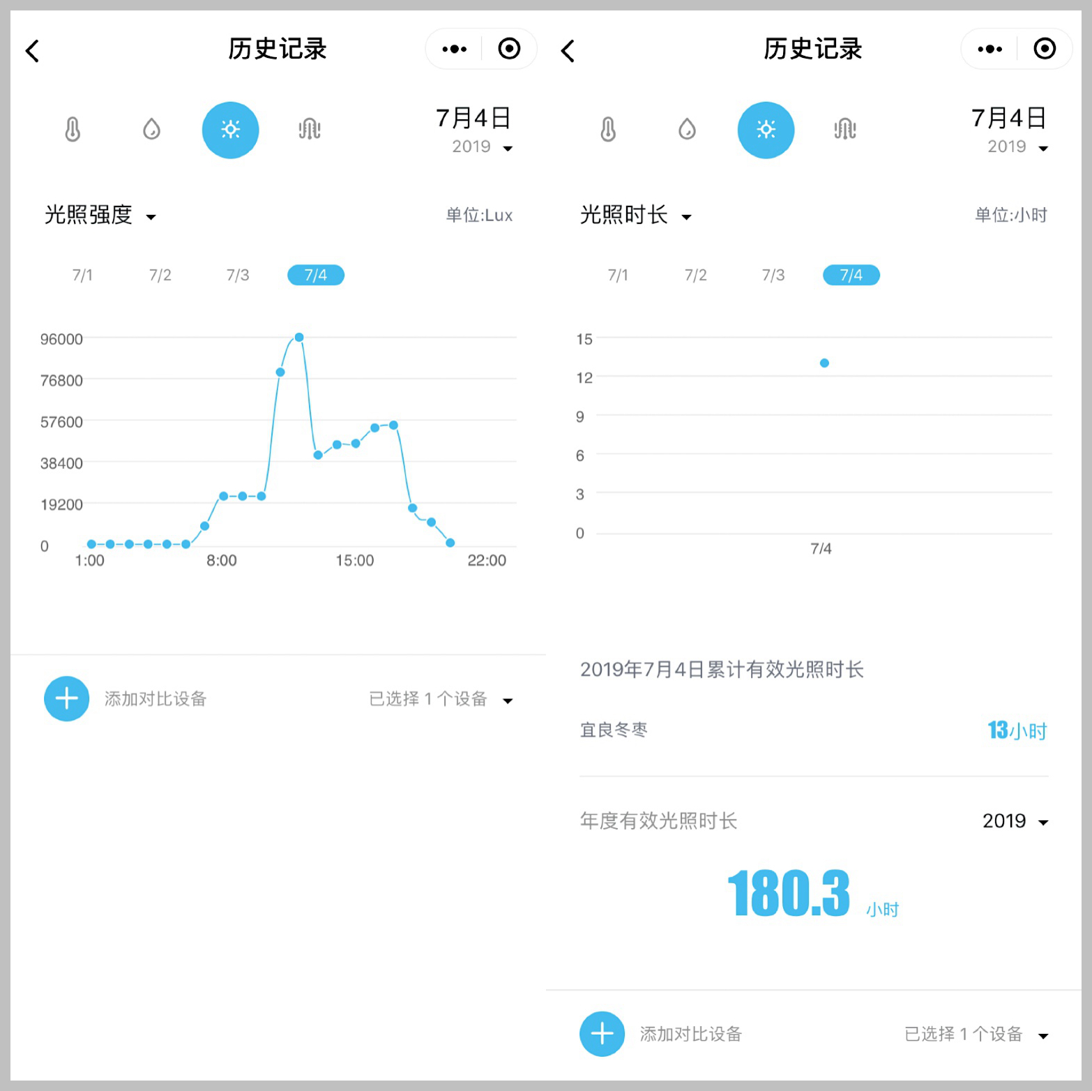The height and width of the screenshot is (1091, 1092).
Task: Tap active sunlight icon on left panel
Action: pyautogui.click(x=230, y=130)
